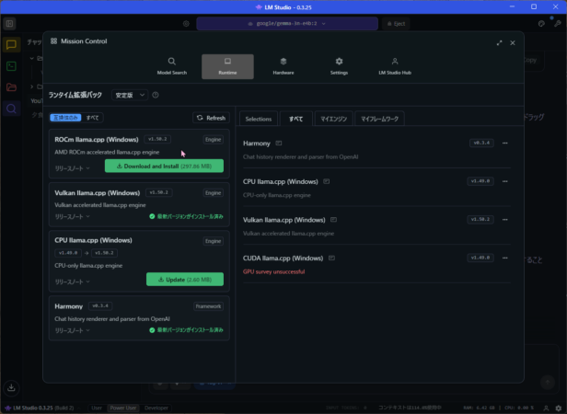Click the v1.50.2 version badge of ROCm llama.cpp

[157, 139]
